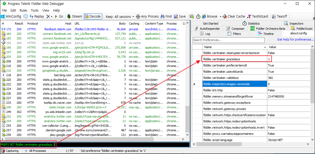The height and width of the screenshot is (154, 315).
Task: Open the Remove sessions dropdown arrow
Action: (x=51, y=16)
